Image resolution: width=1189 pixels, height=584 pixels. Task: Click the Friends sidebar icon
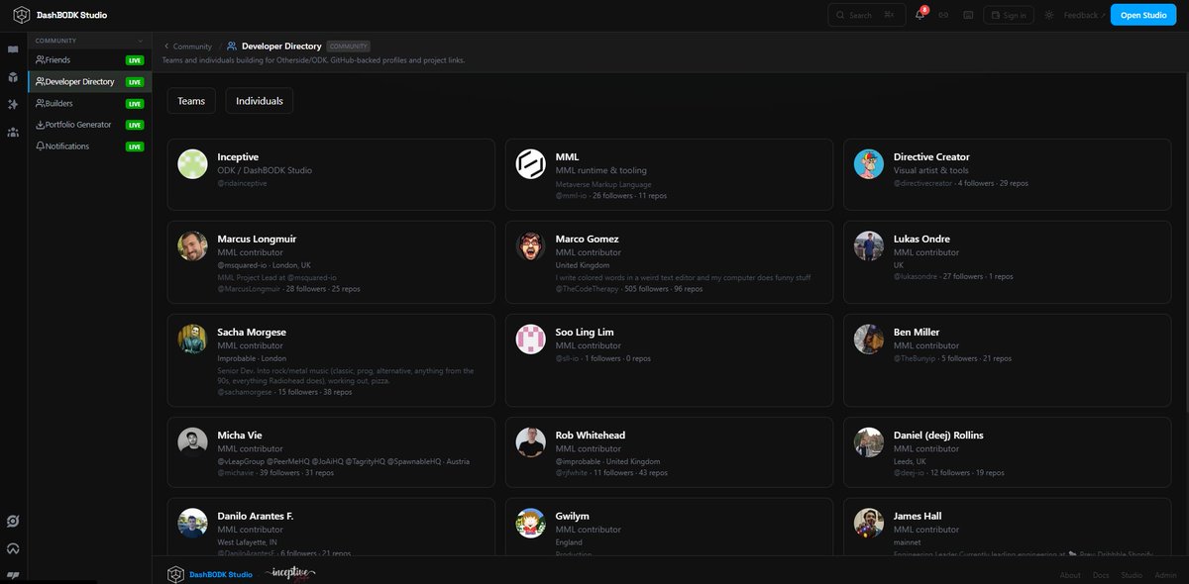click(x=40, y=60)
